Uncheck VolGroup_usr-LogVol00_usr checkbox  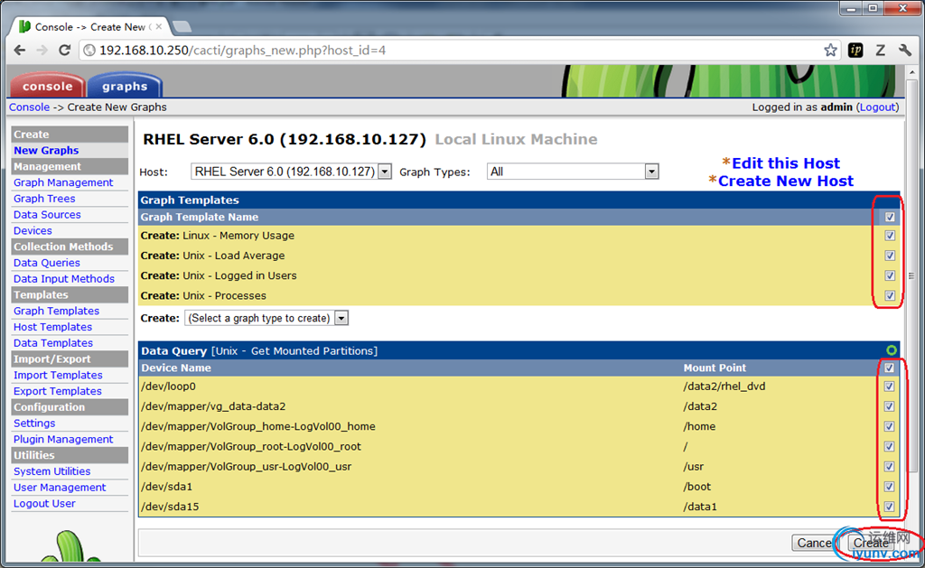click(890, 467)
